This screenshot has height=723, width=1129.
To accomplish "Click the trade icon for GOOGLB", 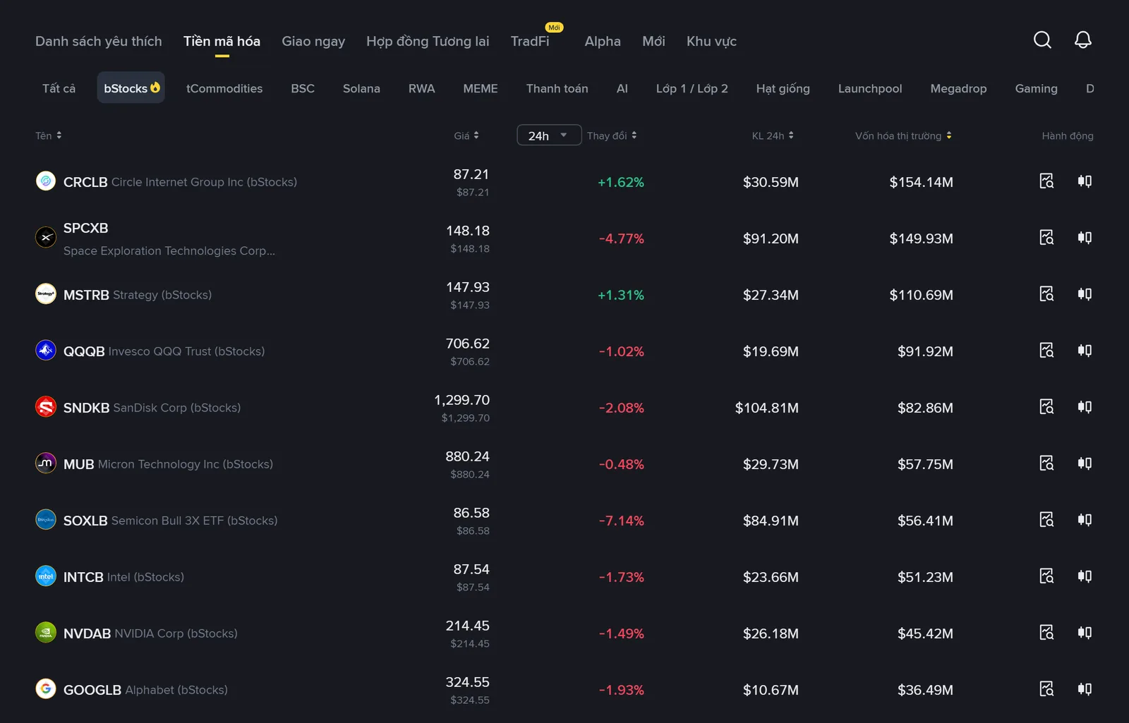I will [x=1085, y=689].
